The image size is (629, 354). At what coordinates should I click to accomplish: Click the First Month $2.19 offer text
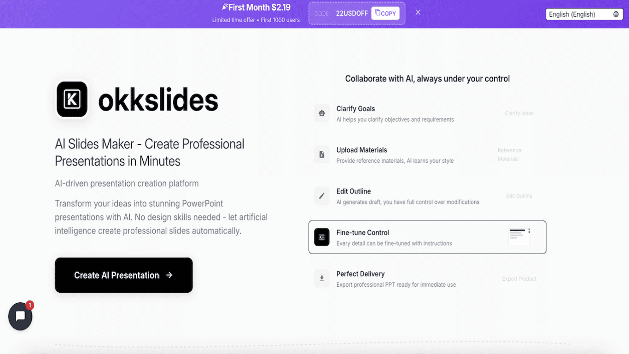(256, 7)
